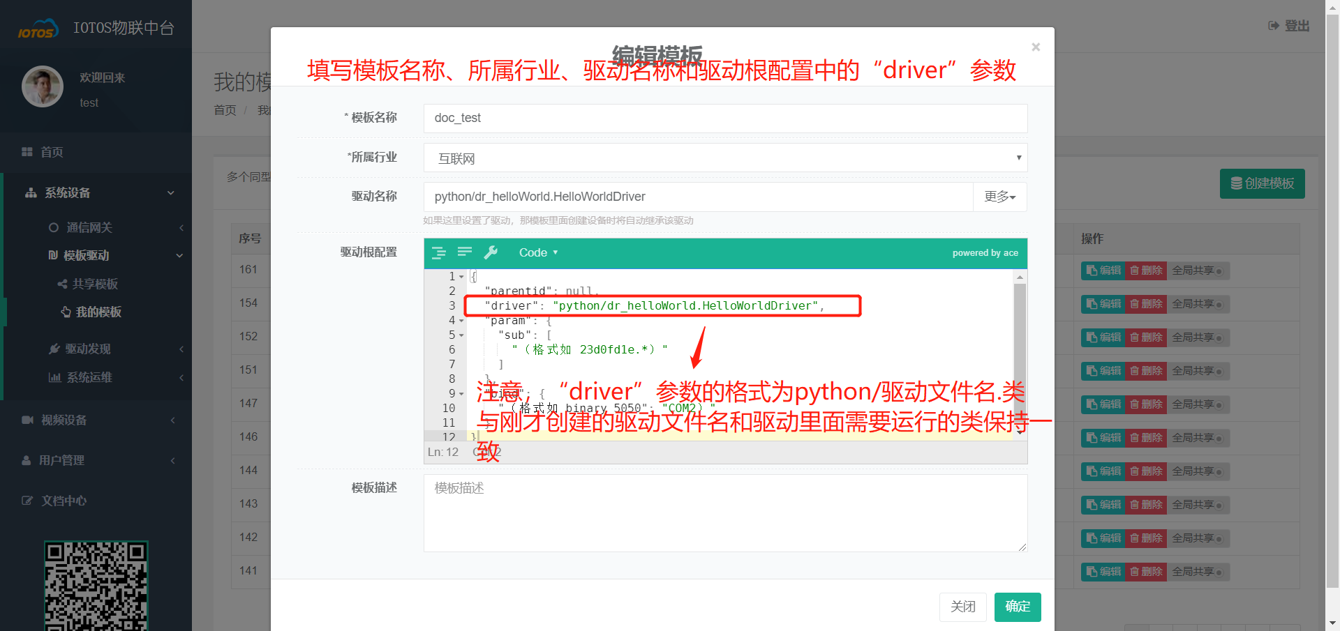Toggle 全局共享 radio for row 161
1340x631 pixels.
point(1219,271)
